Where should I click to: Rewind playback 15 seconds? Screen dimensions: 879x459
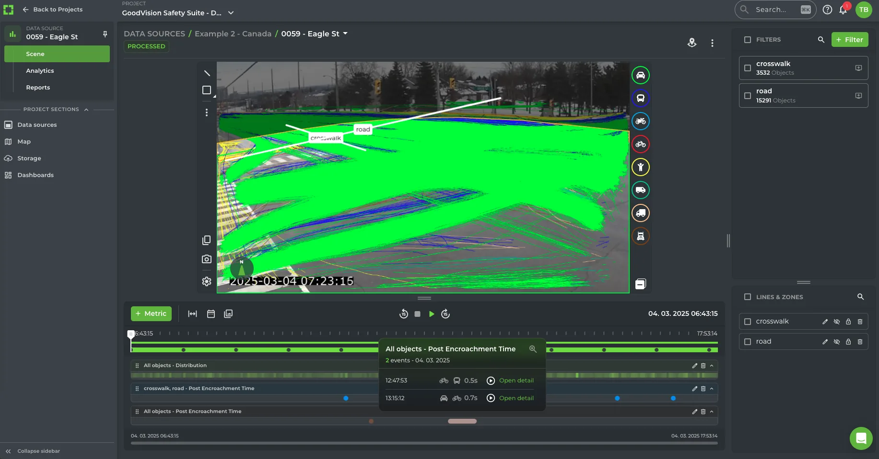(404, 314)
